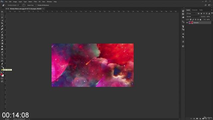Open the File menu
The width and height of the screenshot is (213, 120).
point(6,2)
